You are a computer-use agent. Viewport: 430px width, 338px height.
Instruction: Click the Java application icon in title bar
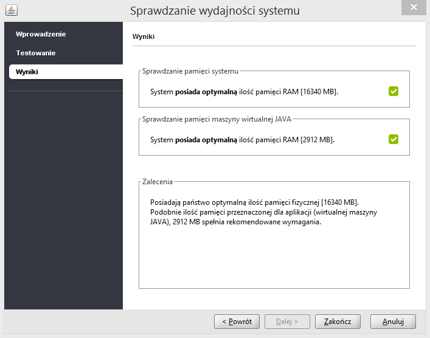tap(12, 10)
